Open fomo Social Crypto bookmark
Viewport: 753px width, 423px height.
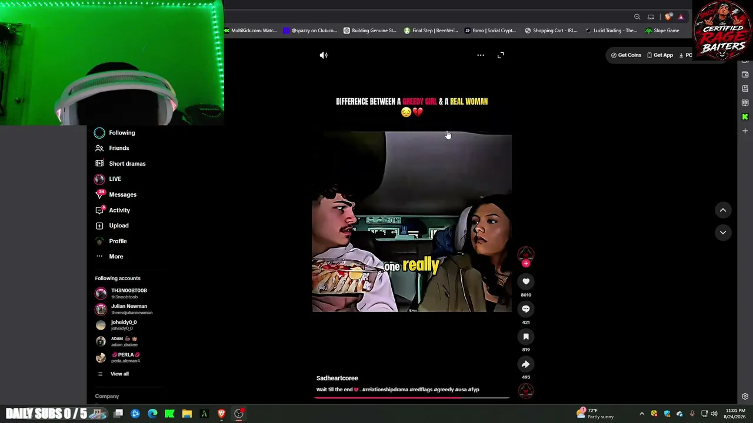[x=490, y=31]
